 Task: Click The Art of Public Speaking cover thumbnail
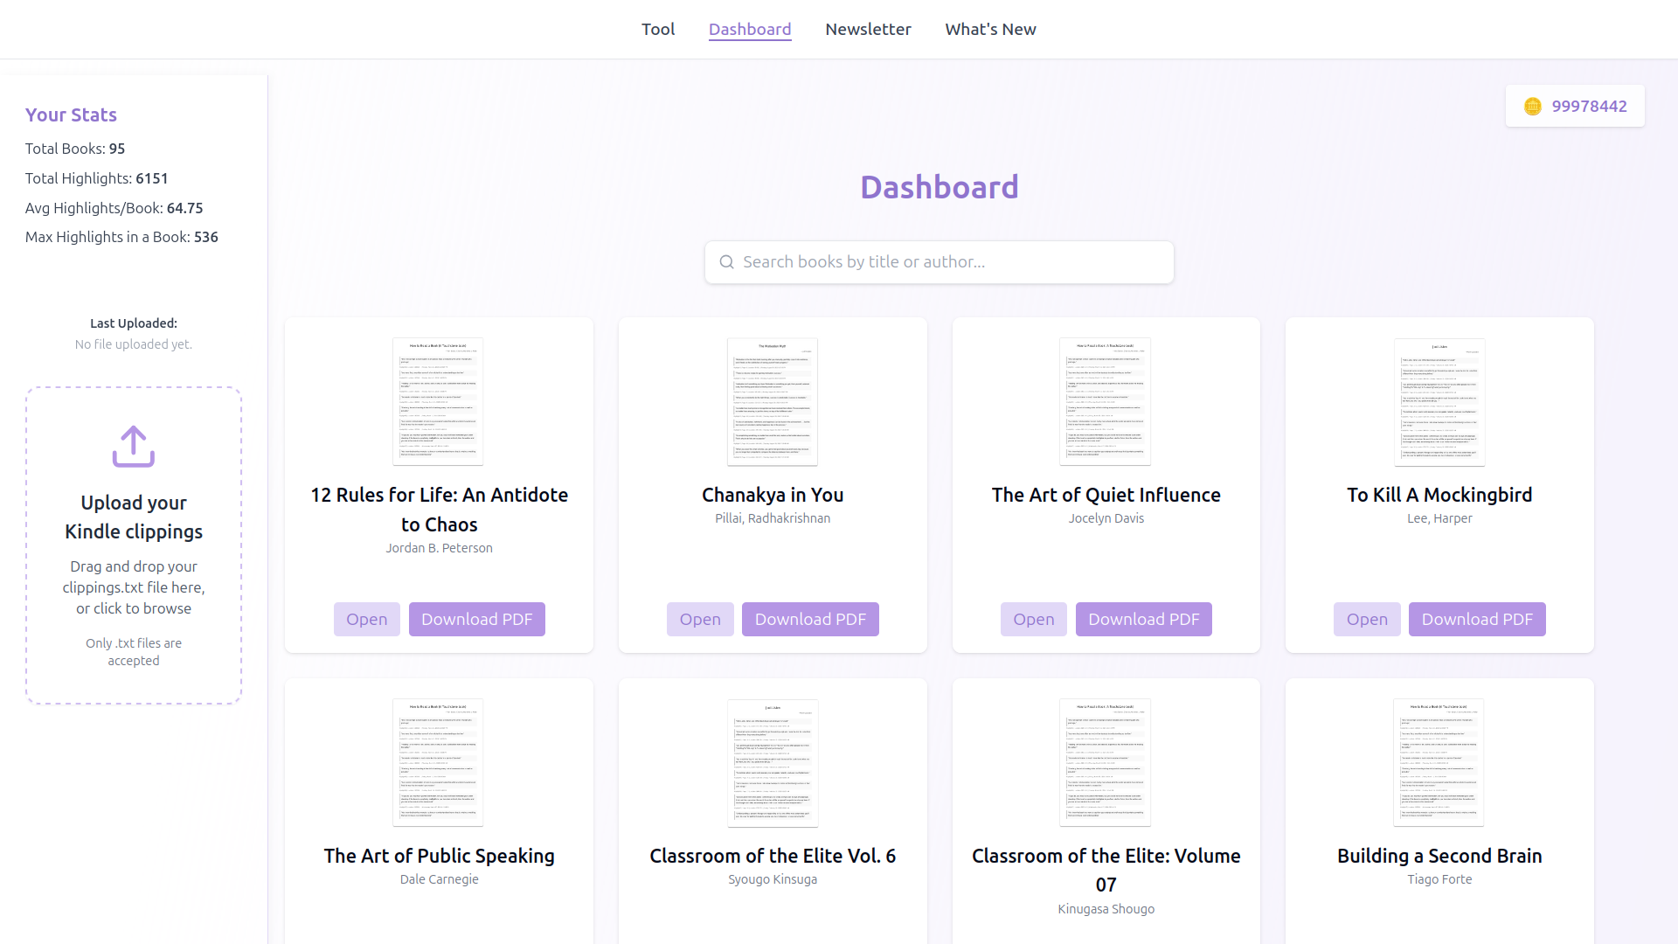[439, 762]
